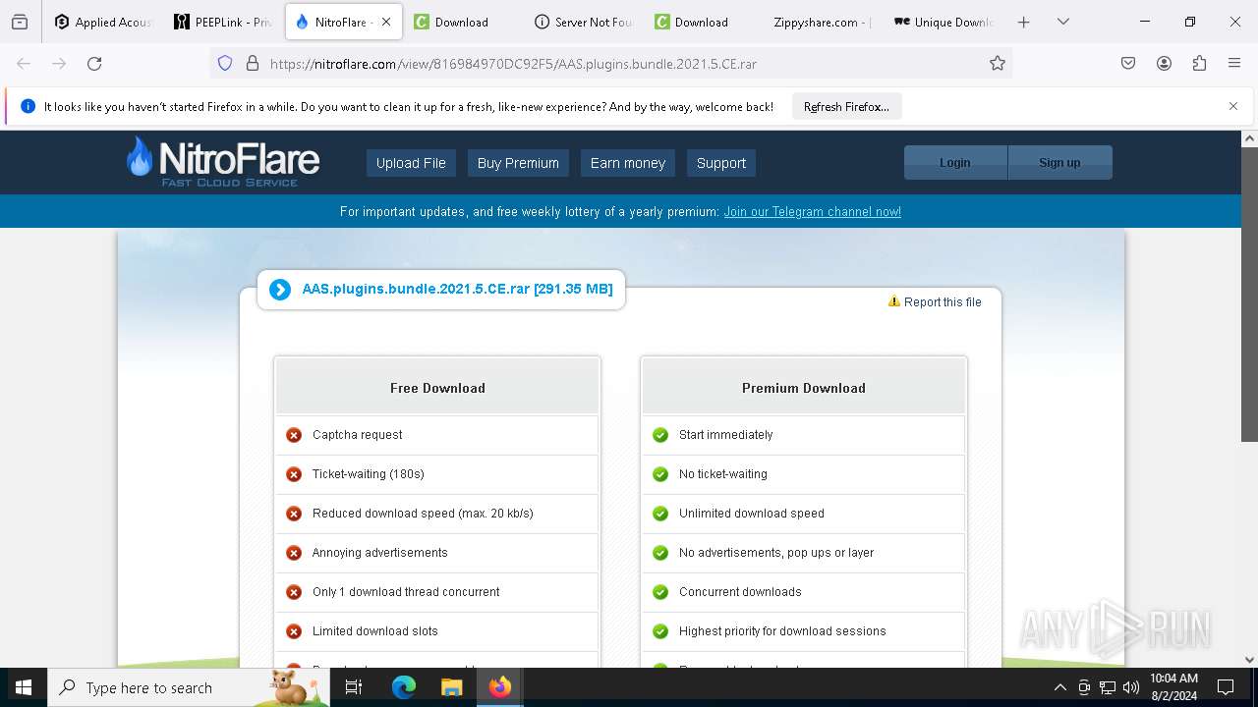This screenshot has height=707, width=1258.
Task: Click the Annoying advertisements text
Action: click(x=380, y=553)
